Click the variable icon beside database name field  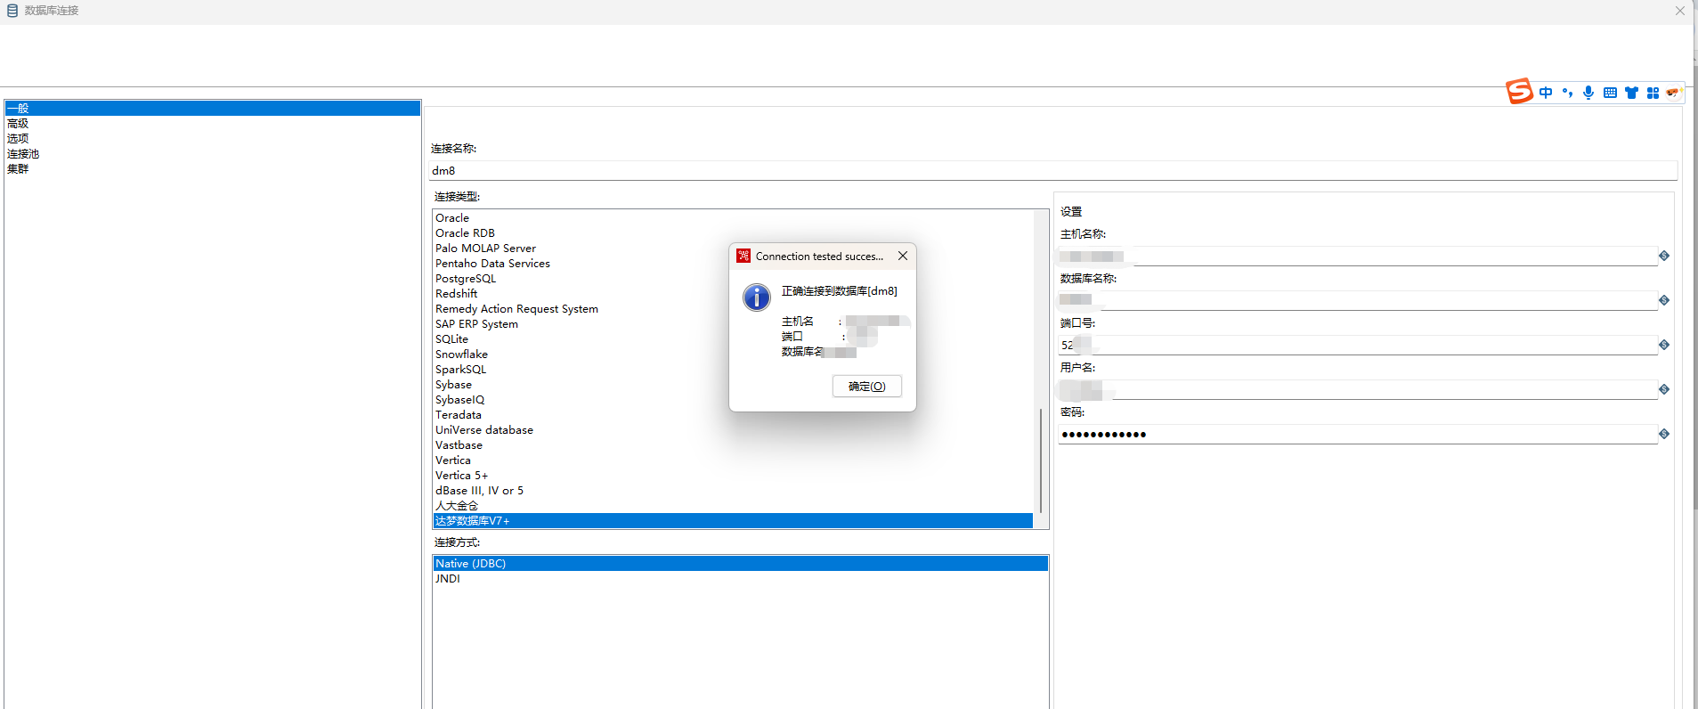coord(1663,301)
